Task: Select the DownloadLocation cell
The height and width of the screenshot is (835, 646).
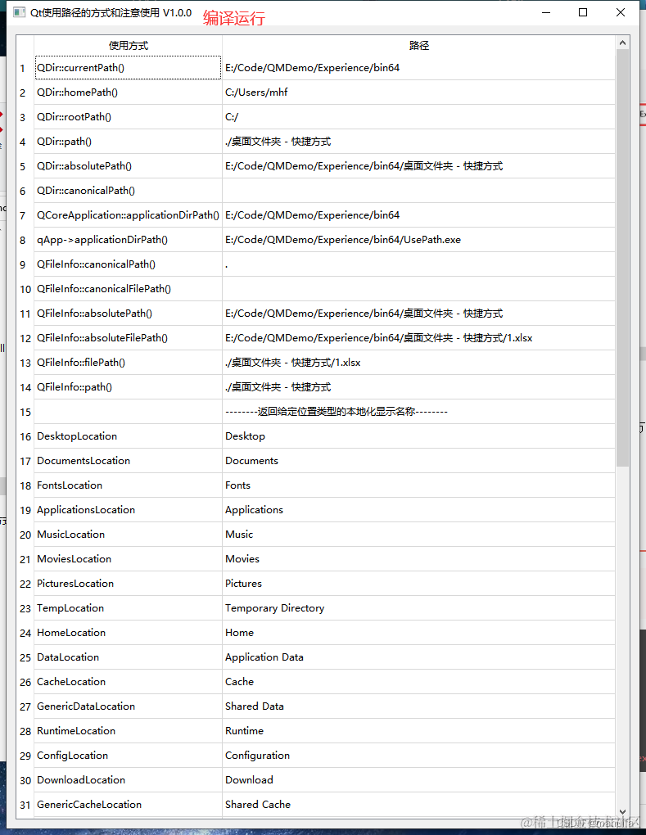Action: [x=129, y=779]
